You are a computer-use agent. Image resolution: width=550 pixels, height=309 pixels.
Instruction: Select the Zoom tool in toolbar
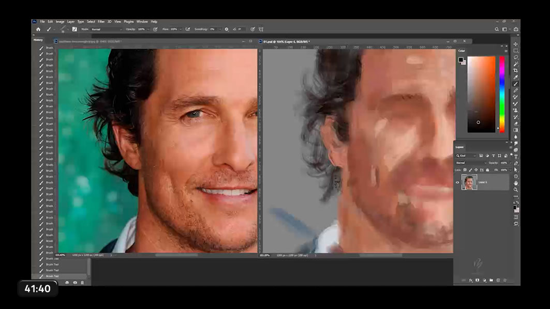click(x=515, y=190)
